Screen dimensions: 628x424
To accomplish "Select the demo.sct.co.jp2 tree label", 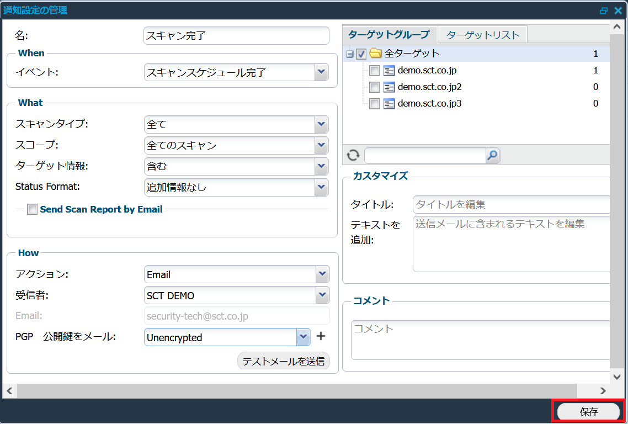I will 429,87.
